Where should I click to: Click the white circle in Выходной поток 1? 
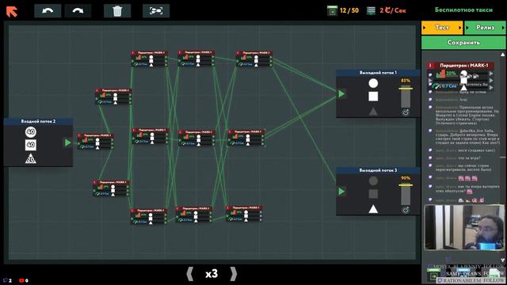pos(373,83)
